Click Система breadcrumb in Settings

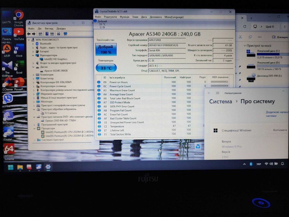tap(221, 101)
